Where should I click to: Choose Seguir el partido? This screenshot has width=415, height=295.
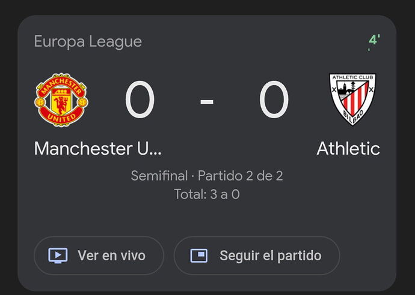pos(257,255)
